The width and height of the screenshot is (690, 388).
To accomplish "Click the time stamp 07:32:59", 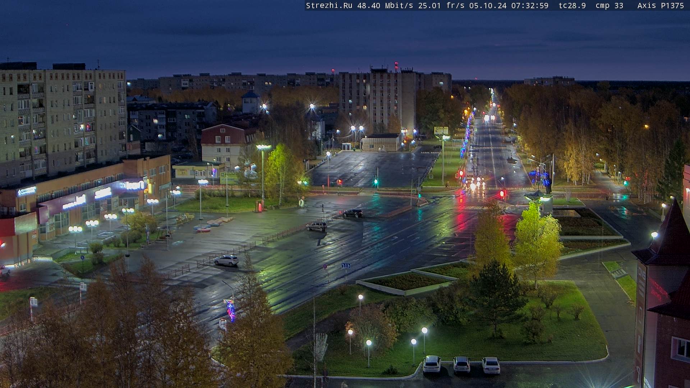I will point(530,5).
